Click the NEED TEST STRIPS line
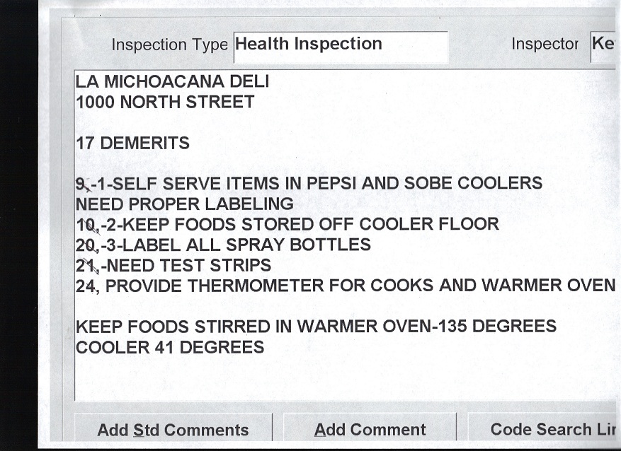The width and height of the screenshot is (621, 451). pyautogui.click(x=173, y=266)
